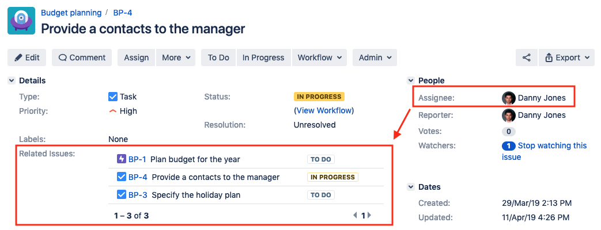Click the Budget planning project avatar icon
Screen dimensions: 601x230
[21, 21]
